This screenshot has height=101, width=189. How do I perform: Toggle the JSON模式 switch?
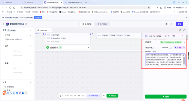tap(170, 48)
